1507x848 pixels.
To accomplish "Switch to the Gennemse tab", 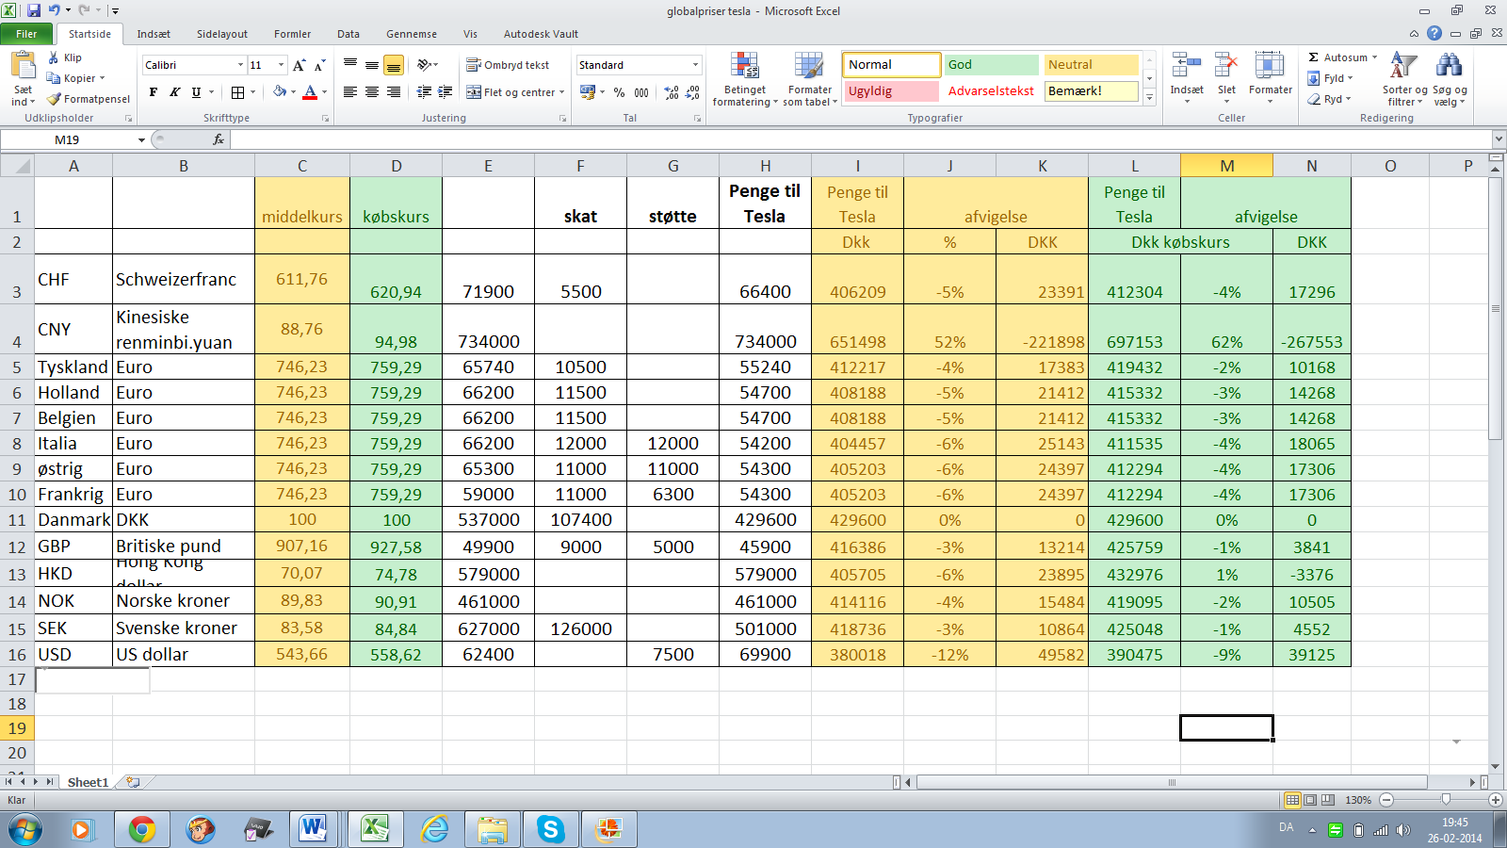I will point(412,34).
